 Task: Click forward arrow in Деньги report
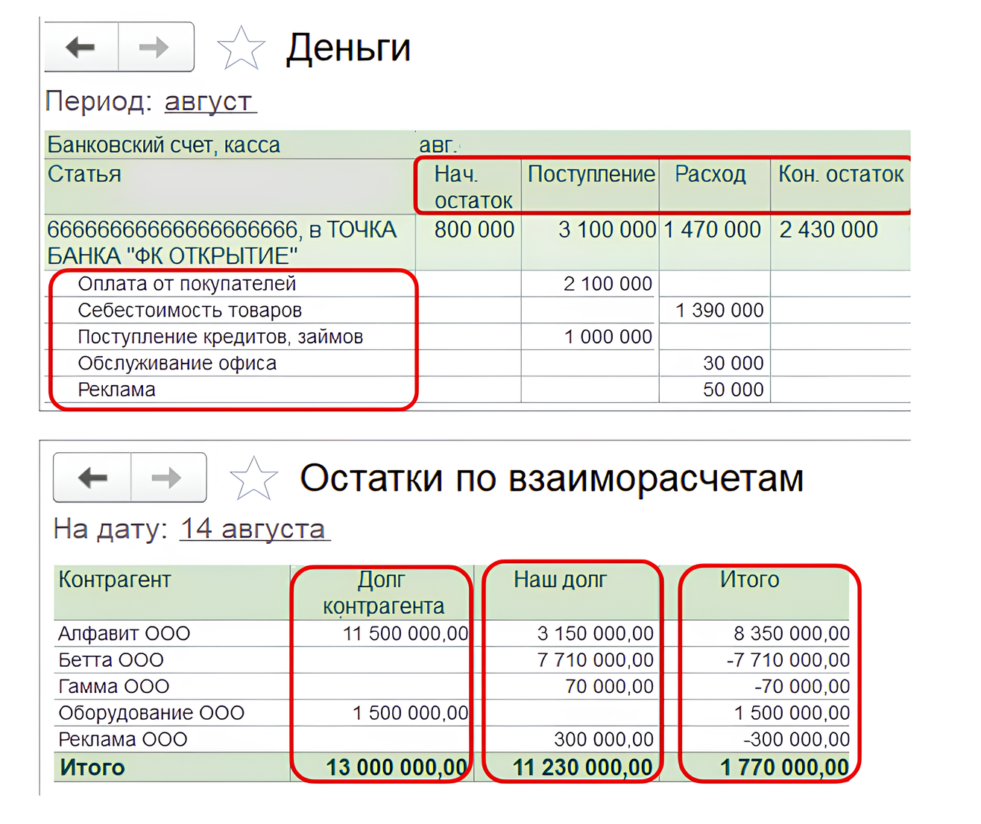pos(154,48)
